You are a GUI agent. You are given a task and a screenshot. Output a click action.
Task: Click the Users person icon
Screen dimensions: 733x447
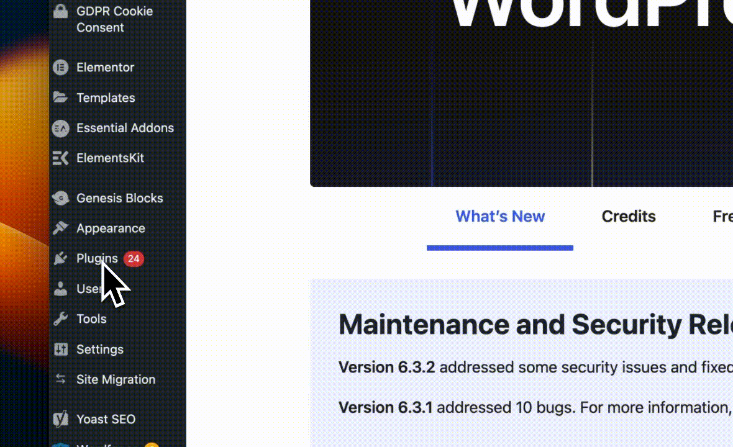point(60,289)
